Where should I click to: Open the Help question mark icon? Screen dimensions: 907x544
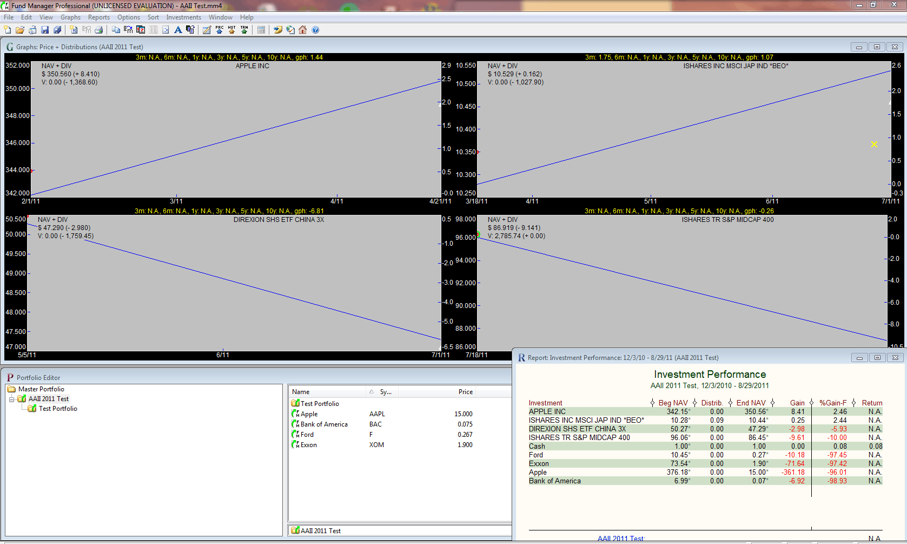[315, 30]
